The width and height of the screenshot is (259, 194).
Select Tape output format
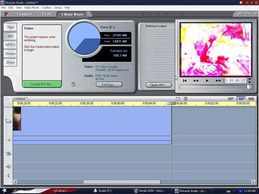click(10, 27)
